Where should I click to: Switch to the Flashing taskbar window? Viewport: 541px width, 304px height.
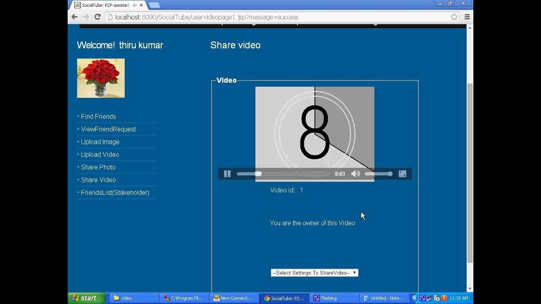pos(334,298)
